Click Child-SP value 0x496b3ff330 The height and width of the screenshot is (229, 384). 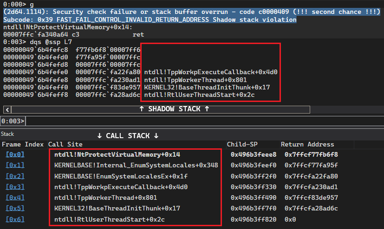pyautogui.click(x=254, y=187)
